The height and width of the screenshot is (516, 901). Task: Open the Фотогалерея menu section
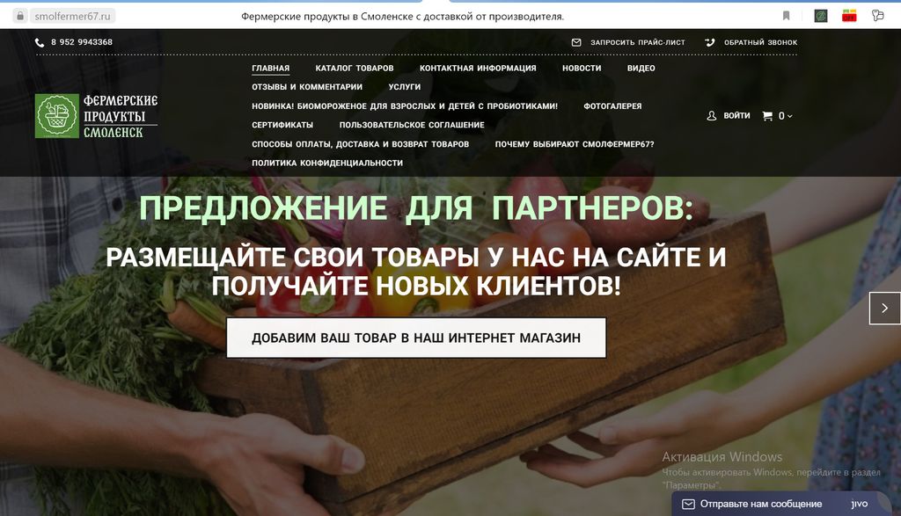click(612, 106)
